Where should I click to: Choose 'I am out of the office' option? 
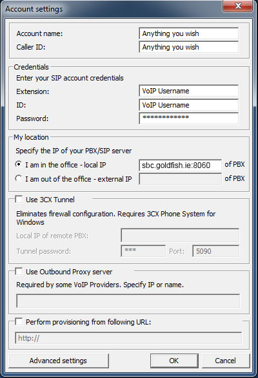point(18,178)
